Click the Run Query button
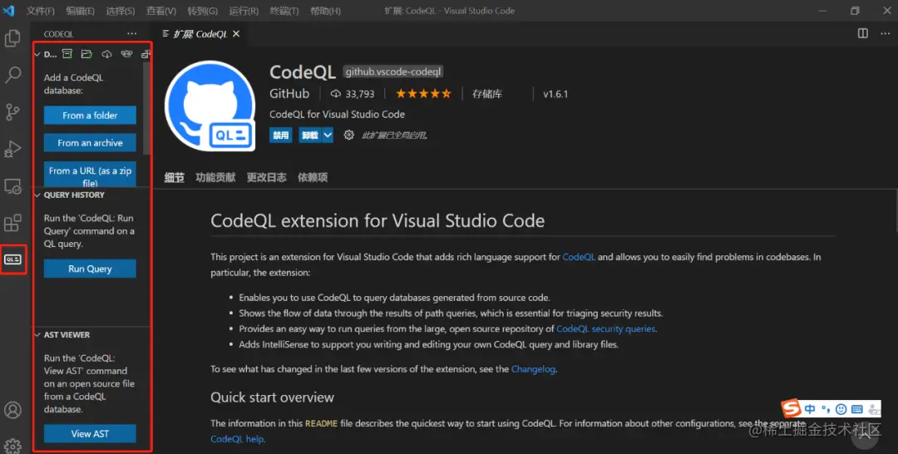The image size is (898, 454). pyautogui.click(x=90, y=269)
